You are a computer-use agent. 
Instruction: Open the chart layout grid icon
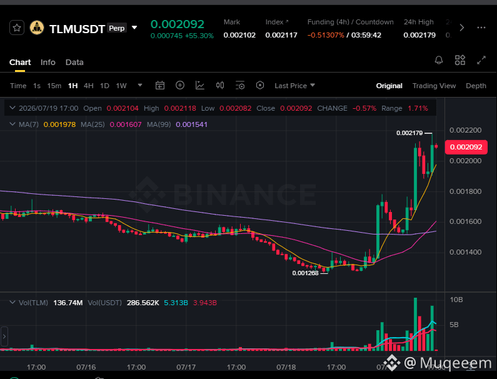[460, 60]
